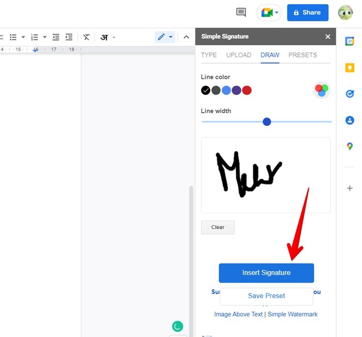
Task: Click the Line width slider handle
Action: tap(267, 122)
